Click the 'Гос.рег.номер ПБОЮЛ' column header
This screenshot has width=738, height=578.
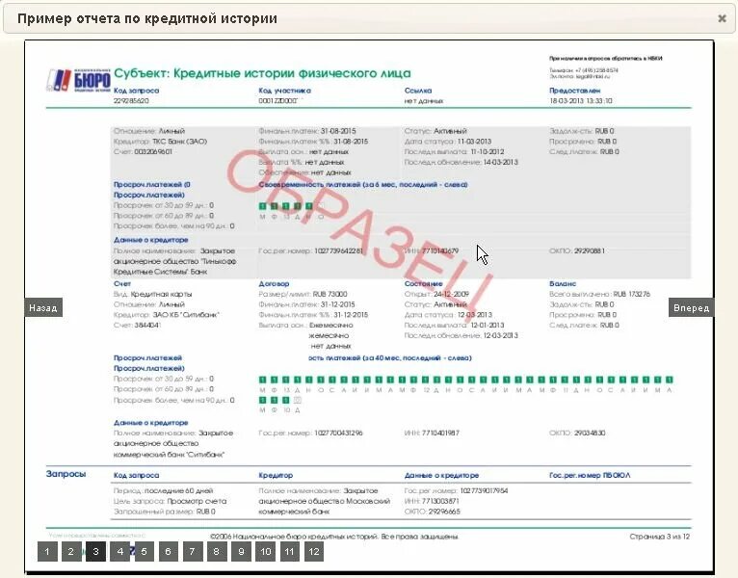point(590,475)
